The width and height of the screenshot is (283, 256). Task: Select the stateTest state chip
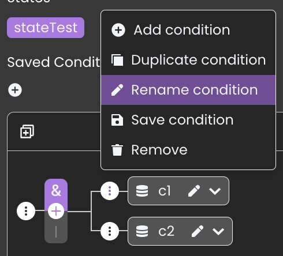pyautogui.click(x=46, y=28)
